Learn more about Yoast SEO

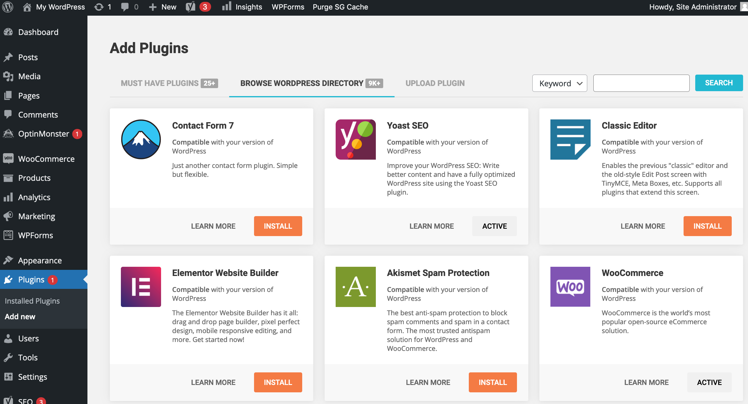432,226
